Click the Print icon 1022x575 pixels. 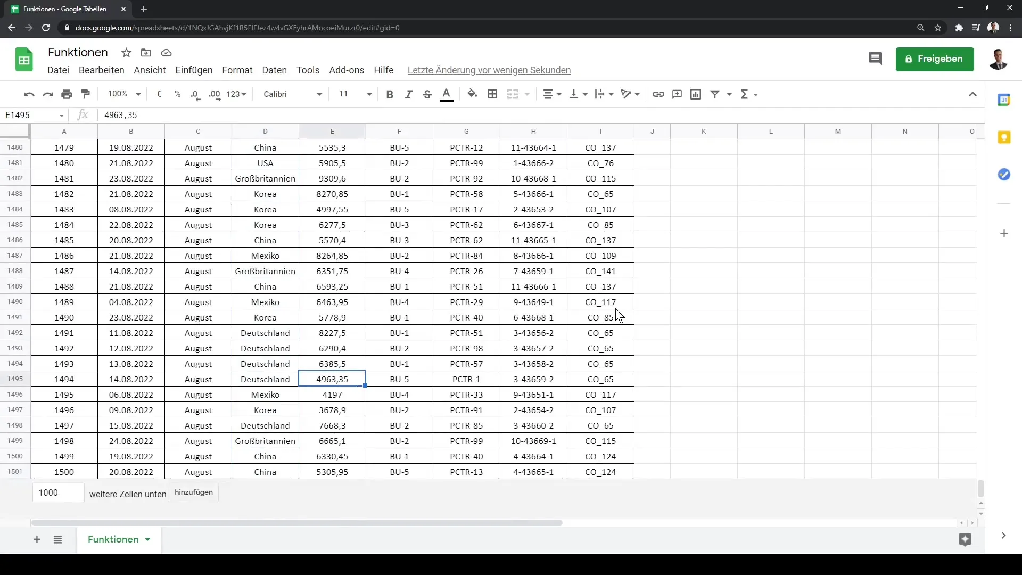click(67, 94)
